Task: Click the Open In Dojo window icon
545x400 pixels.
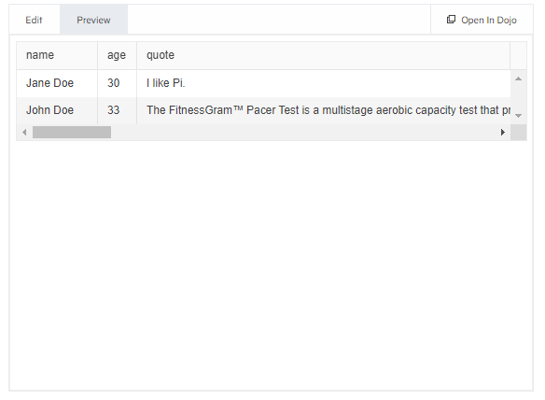Action: tap(451, 20)
